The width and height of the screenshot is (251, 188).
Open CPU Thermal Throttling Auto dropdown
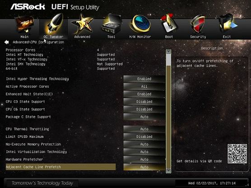coord(144,129)
